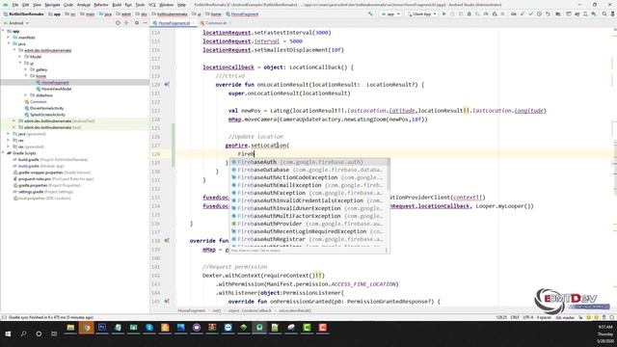
Task: Open Photoshop from the taskbar
Action: [102, 328]
